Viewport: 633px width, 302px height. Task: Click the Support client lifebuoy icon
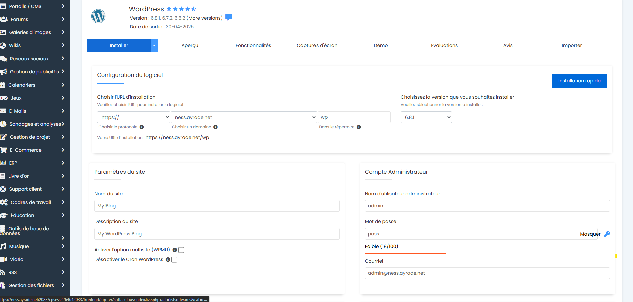coord(3,189)
